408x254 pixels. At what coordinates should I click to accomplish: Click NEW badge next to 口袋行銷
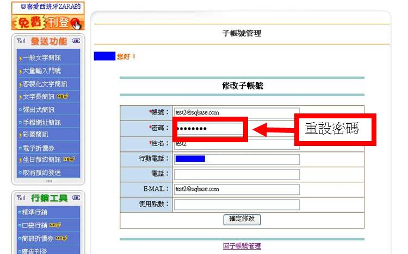coord(55,225)
